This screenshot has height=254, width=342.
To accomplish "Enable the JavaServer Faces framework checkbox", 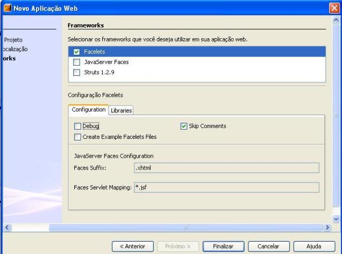I will click(x=76, y=62).
